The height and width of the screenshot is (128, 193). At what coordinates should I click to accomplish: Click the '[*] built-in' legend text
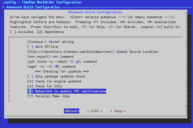tap(168, 27)
